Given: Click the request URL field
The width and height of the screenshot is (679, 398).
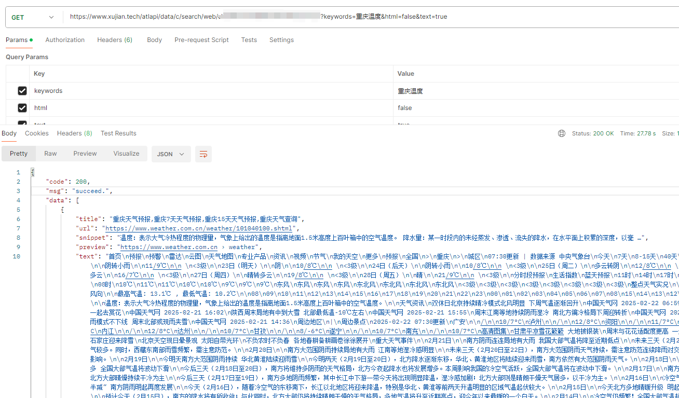Looking at the screenshot, I should click(x=370, y=17).
